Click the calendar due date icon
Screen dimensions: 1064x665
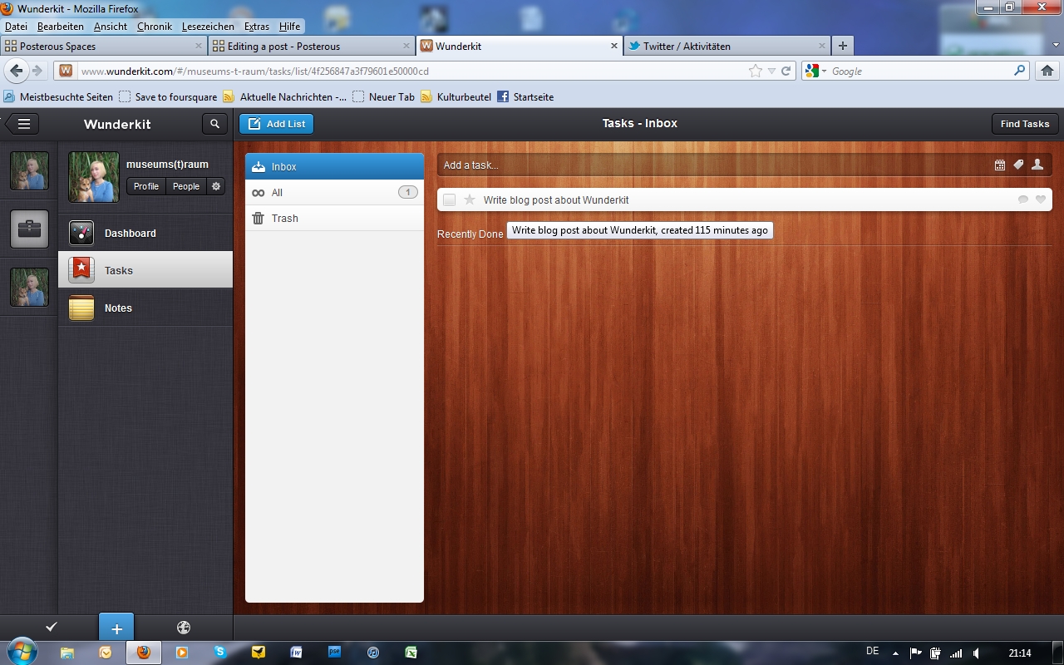click(1000, 165)
